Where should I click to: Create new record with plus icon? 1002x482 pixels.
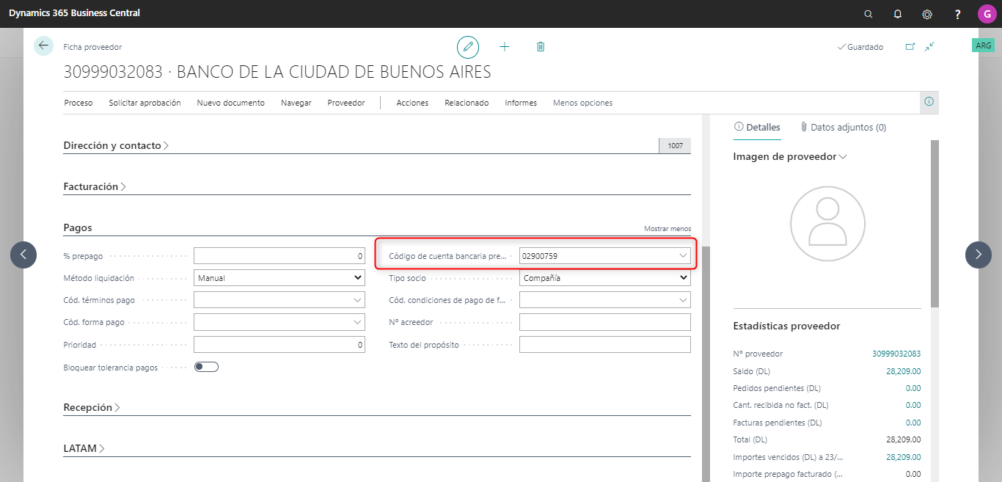pos(505,46)
